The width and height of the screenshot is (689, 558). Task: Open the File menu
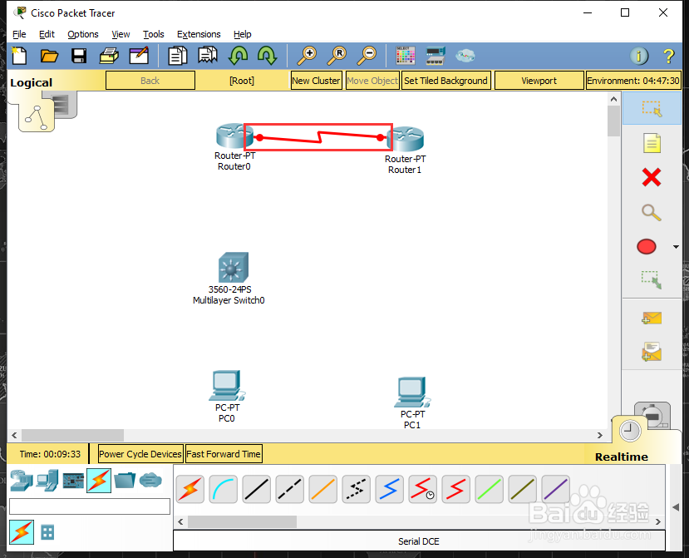(x=19, y=34)
